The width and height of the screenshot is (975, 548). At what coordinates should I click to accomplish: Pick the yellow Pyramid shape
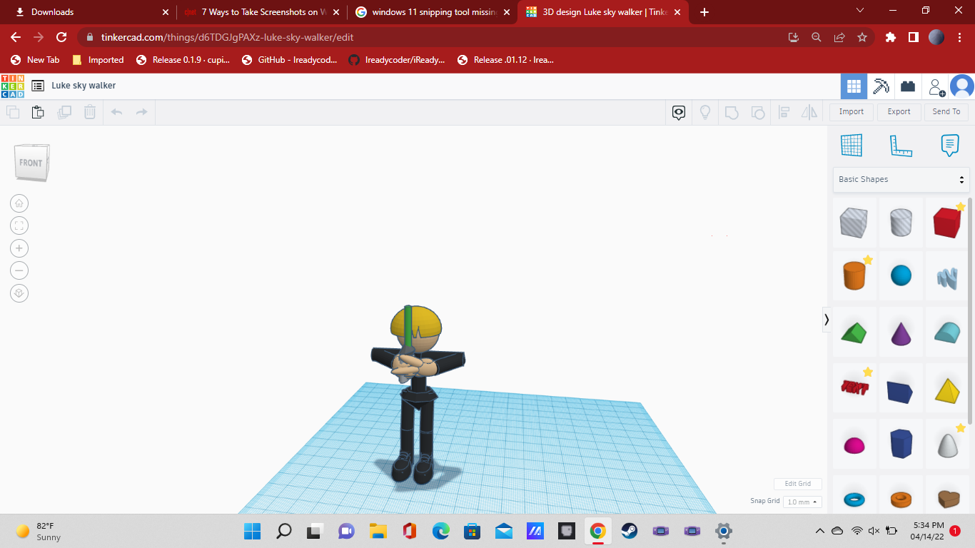[947, 390]
